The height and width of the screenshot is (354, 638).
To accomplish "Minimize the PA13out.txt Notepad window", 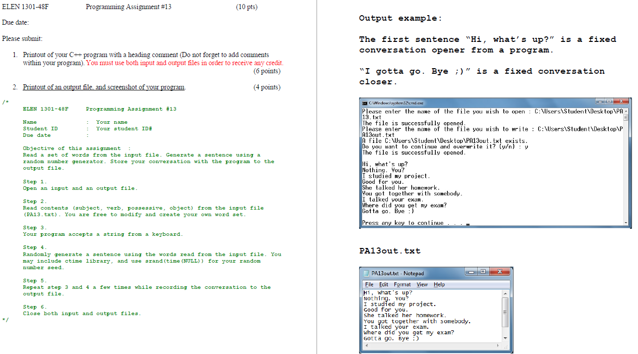I will [x=471, y=273].
